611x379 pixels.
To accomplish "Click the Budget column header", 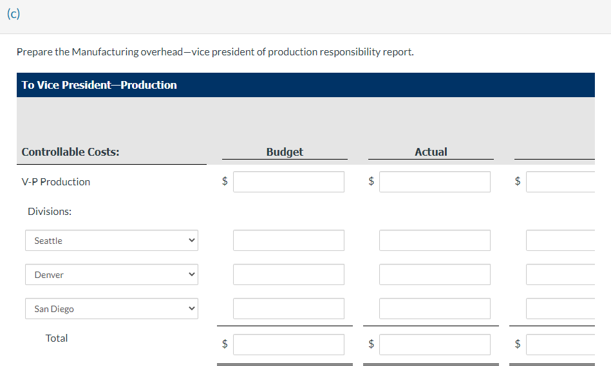I will click(x=284, y=152).
